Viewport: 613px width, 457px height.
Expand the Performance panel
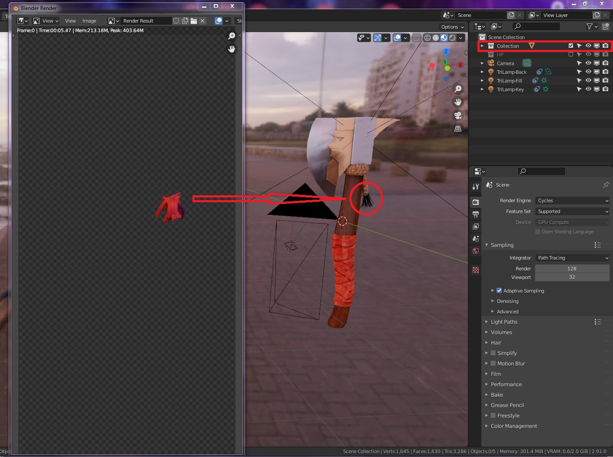point(506,384)
